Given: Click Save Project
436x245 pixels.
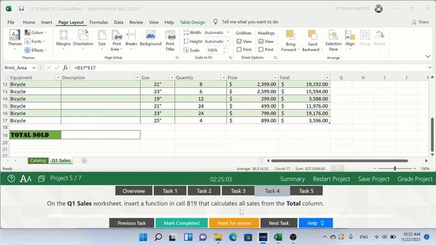Looking at the screenshot, I should click(374, 179).
